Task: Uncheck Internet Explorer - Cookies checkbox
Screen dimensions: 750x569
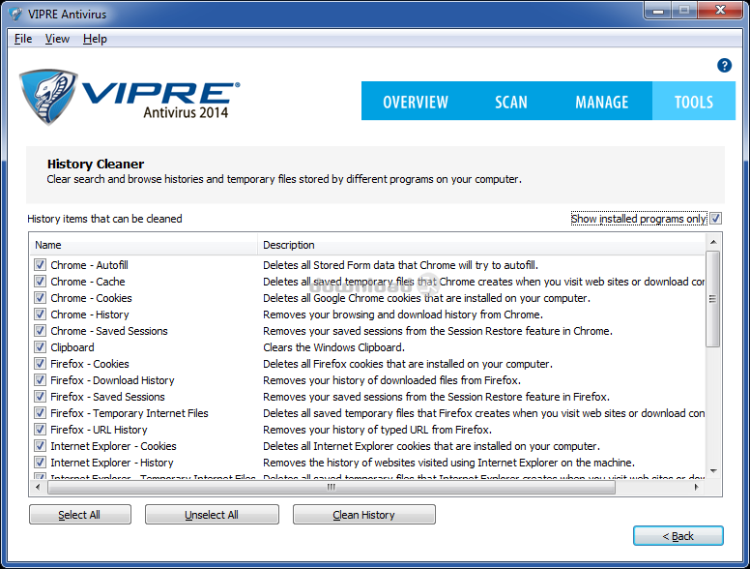Action: coord(41,446)
